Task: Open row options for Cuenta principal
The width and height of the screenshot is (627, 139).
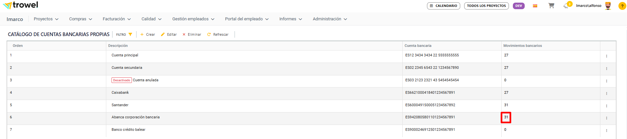Action: tap(607, 56)
